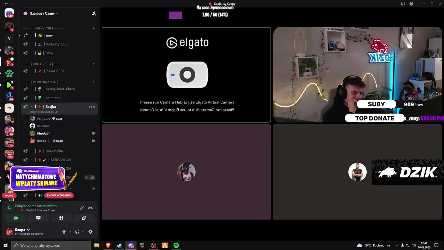
Task: Click the purple swatch near donation goal
Action: coord(176,15)
